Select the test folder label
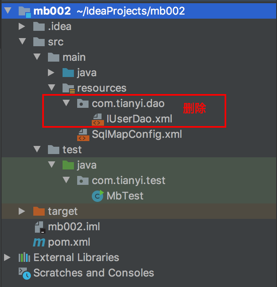 click(x=72, y=150)
